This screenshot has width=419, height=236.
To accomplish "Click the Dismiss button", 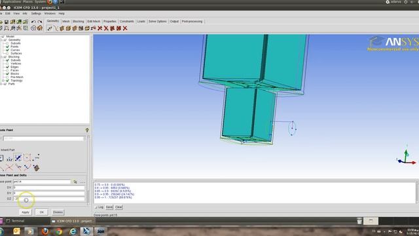I will pyautogui.click(x=58, y=212).
